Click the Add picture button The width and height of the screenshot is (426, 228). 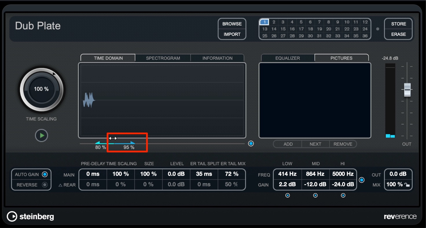(288, 144)
